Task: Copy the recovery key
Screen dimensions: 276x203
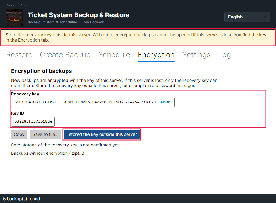Action: pyautogui.click(x=19, y=134)
